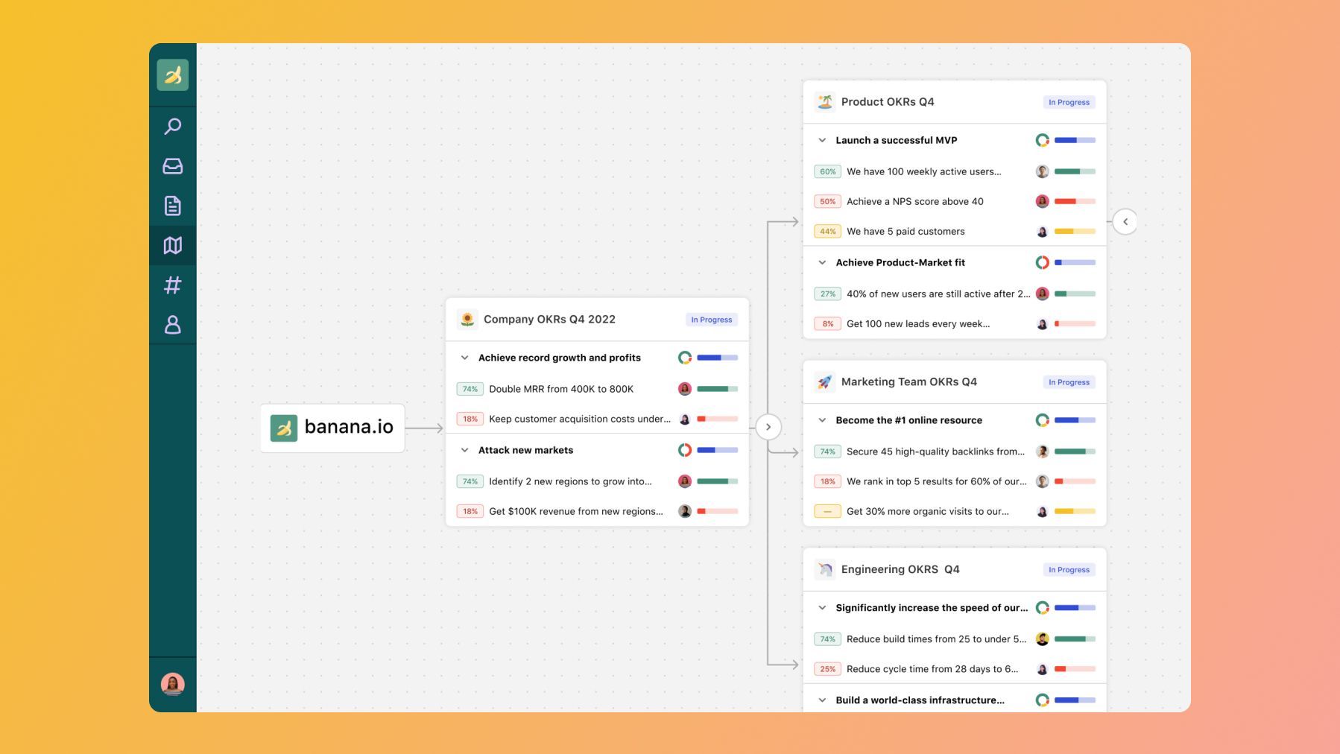Click In Progress badge on Product OKRs Q4
Screen dimensions: 1340x754
pyautogui.click(x=1069, y=102)
